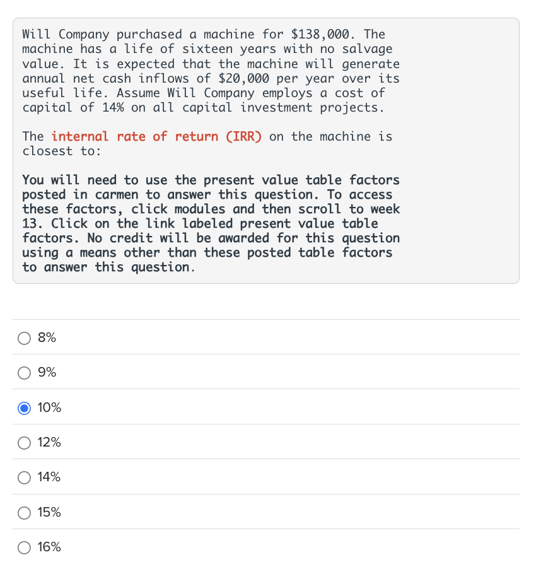536x579 pixels.
Task: Choose the 12% radio button
Action: 24,443
